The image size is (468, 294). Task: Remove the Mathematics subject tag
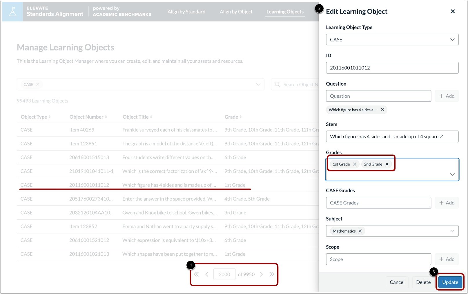[360, 231]
